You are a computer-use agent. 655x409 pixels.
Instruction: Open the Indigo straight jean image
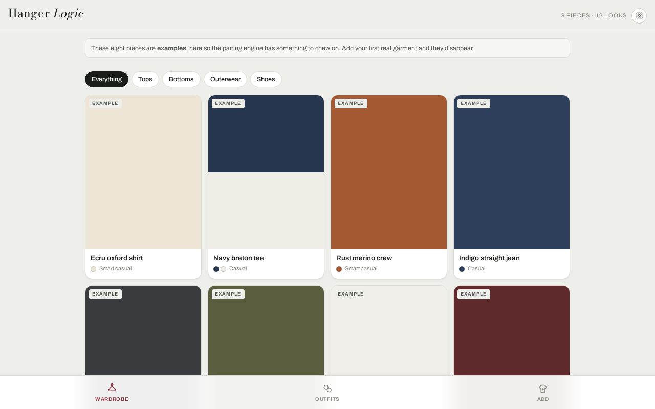pyautogui.click(x=512, y=172)
